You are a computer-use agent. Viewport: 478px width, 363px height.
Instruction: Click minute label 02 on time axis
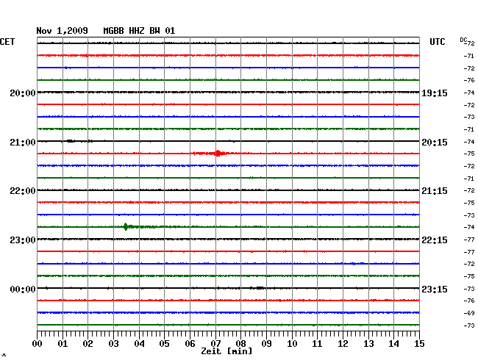point(88,344)
